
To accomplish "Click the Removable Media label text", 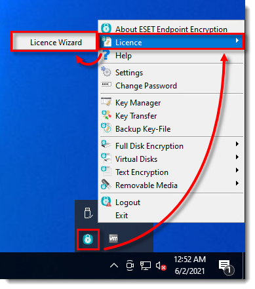I will coord(146,185).
